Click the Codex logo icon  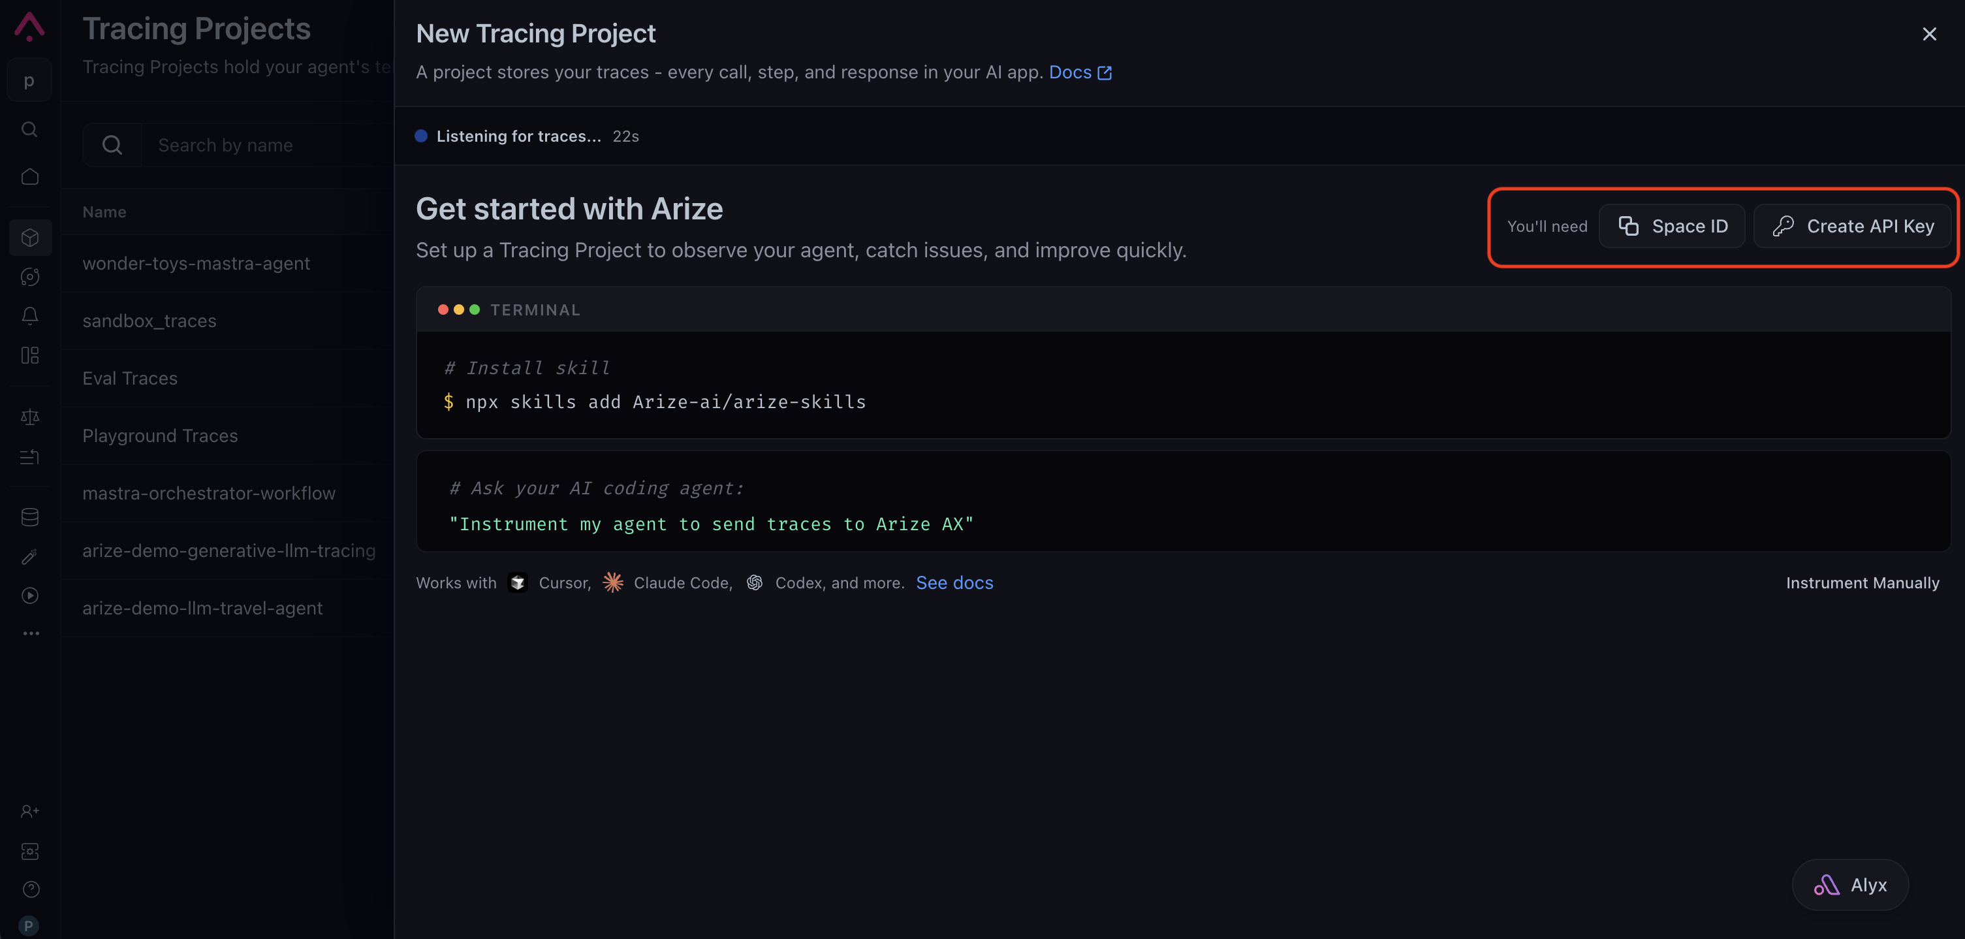pos(755,582)
